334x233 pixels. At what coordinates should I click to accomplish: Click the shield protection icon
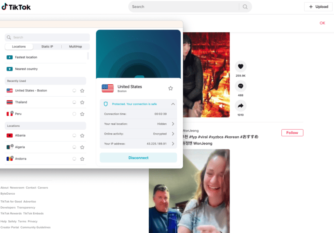point(106,104)
